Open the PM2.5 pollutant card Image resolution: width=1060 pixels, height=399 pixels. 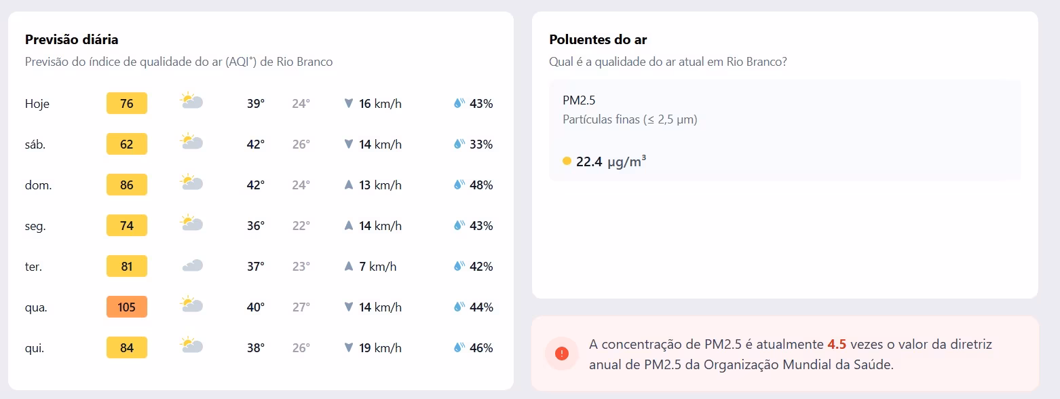click(x=784, y=130)
